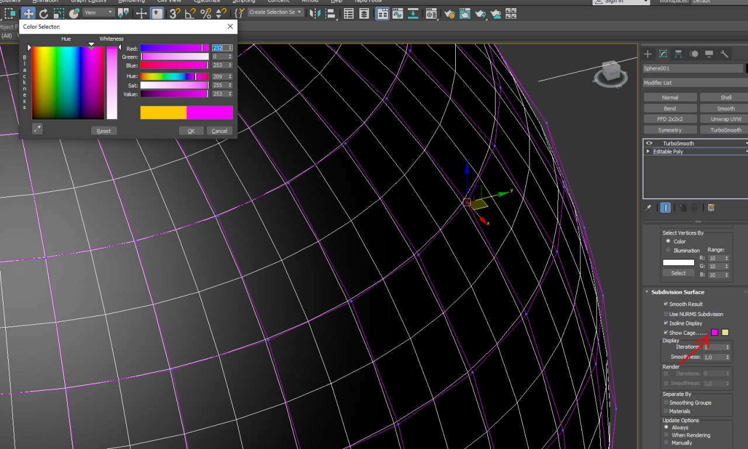
Task: Select the Illumination radio button
Action: [669, 250]
